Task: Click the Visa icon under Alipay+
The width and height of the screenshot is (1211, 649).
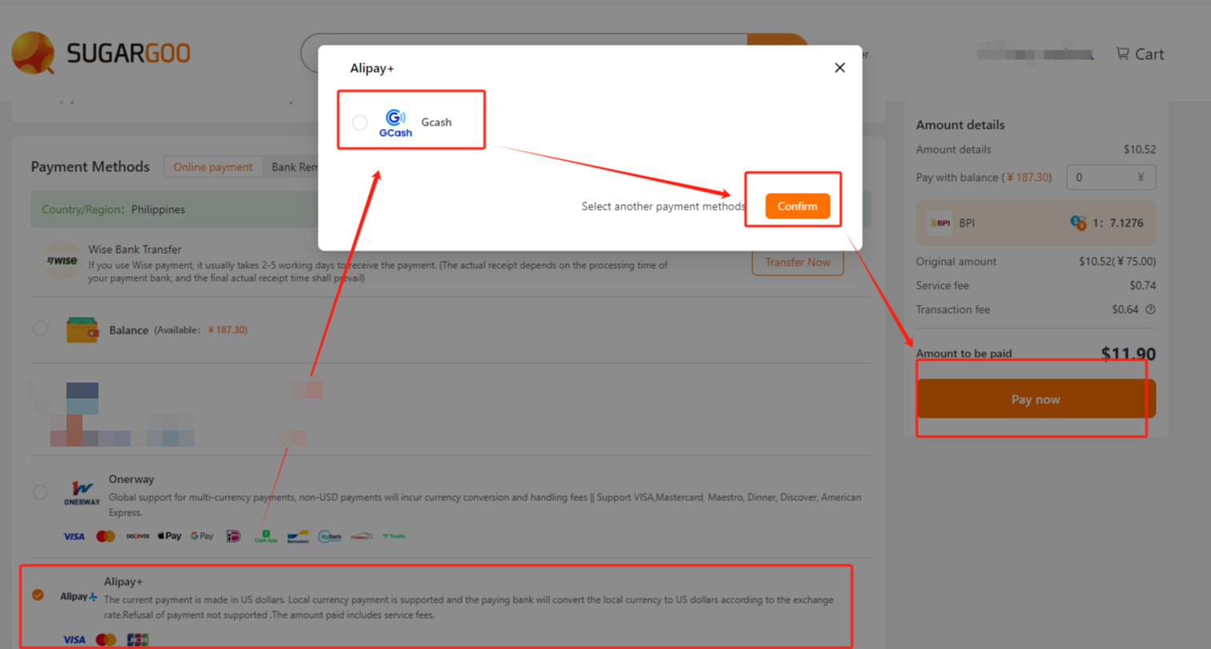Action: 73,639
